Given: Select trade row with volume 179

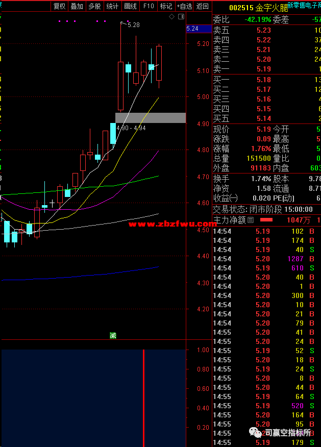Looking at the screenshot, I should tap(267, 443).
